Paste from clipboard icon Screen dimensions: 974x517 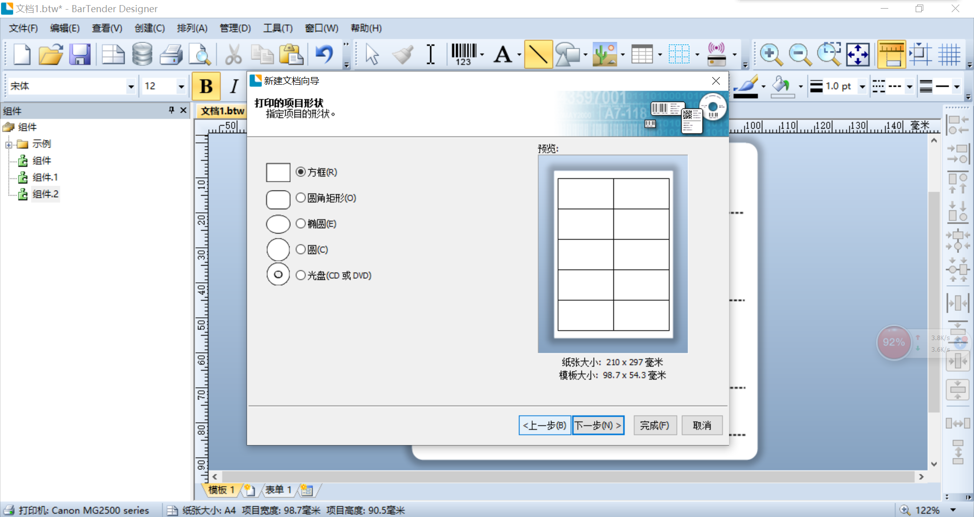pyautogui.click(x=291, y=54)
